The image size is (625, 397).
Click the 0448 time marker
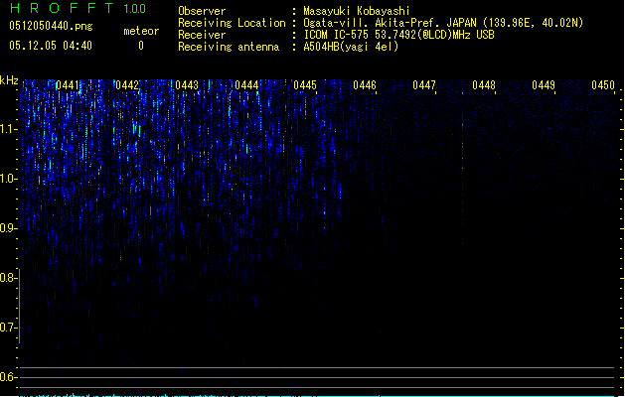tap(484, 85)
